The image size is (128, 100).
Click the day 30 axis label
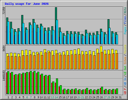(116, 97)
